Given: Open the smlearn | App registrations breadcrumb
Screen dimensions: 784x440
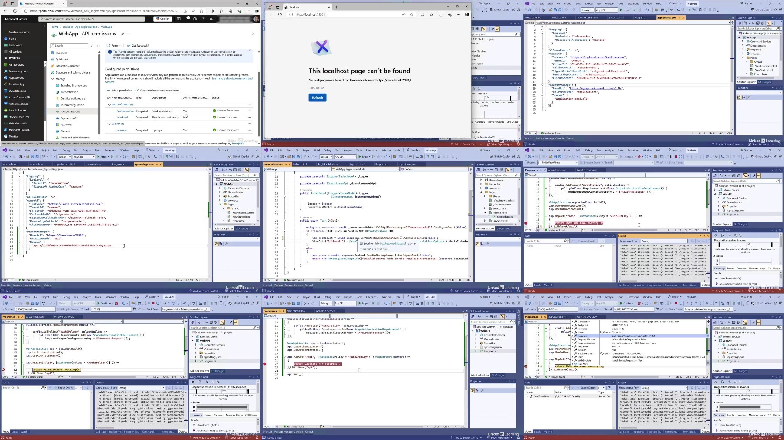Looking at the screenshot, I should tap(80, 27).
